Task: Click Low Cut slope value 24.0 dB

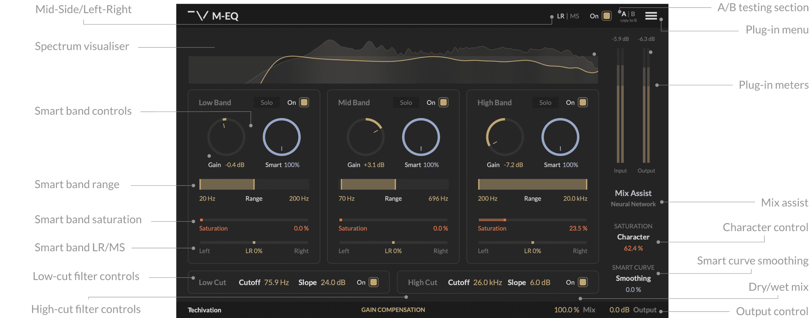Action: point(333,282)
